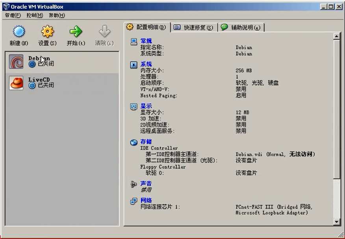
Task: Click Debian's power-off state icon
Action: 32,64
